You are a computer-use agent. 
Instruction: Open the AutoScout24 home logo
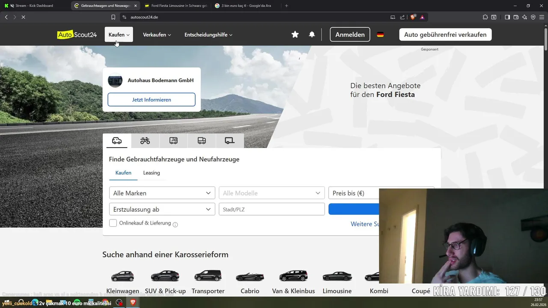pos(77,35)
